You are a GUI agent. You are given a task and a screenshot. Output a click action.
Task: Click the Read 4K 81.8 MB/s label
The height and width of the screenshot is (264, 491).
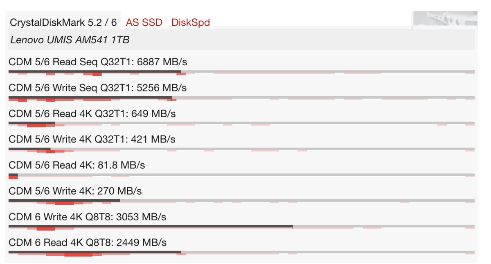pos(77,165)
